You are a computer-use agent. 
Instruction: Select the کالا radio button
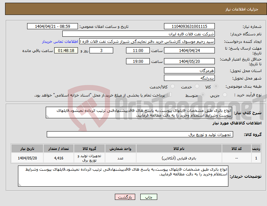[216, 86]
